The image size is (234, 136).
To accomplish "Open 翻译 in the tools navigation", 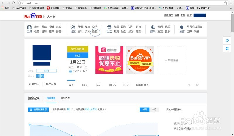I will pos(51,31).
